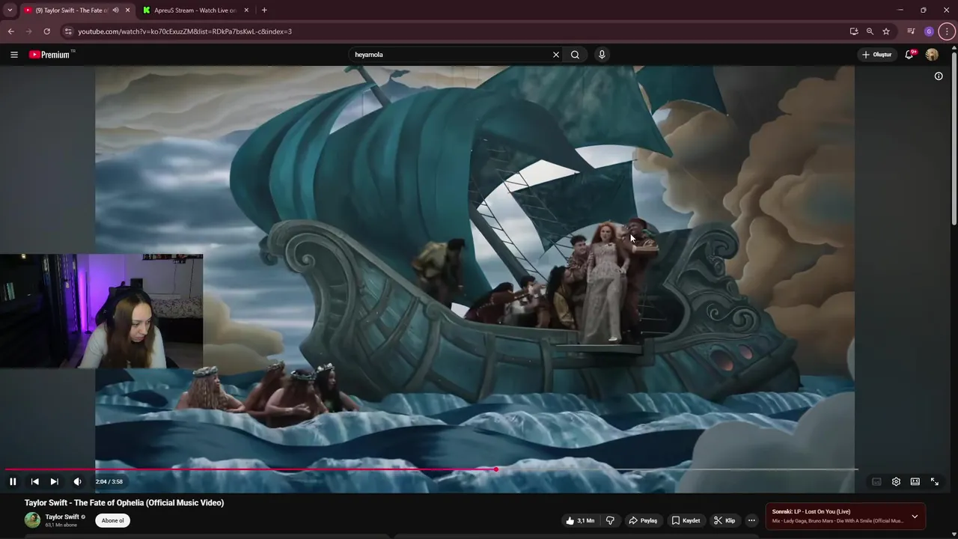Clear the search query text
Image resolution: width=958 pixels, height=539 pixels.
pyautogui.click(x=556, y=55)
